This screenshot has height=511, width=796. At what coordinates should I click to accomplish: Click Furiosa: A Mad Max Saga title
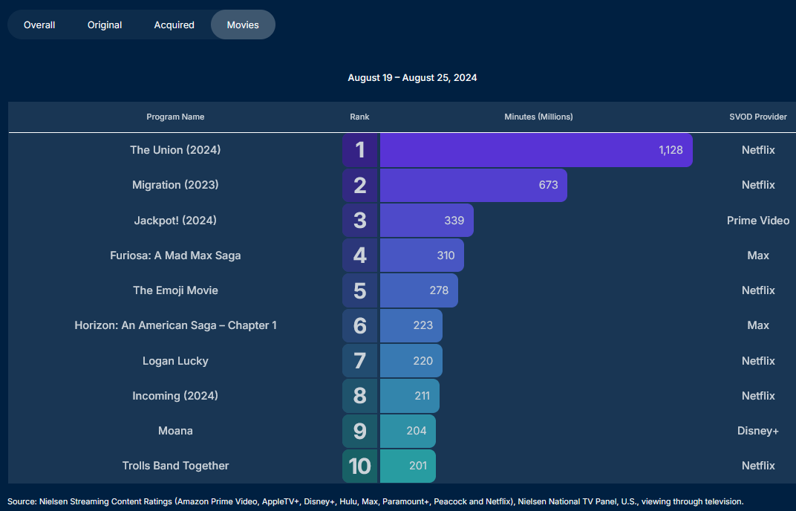tap(175, 255)
